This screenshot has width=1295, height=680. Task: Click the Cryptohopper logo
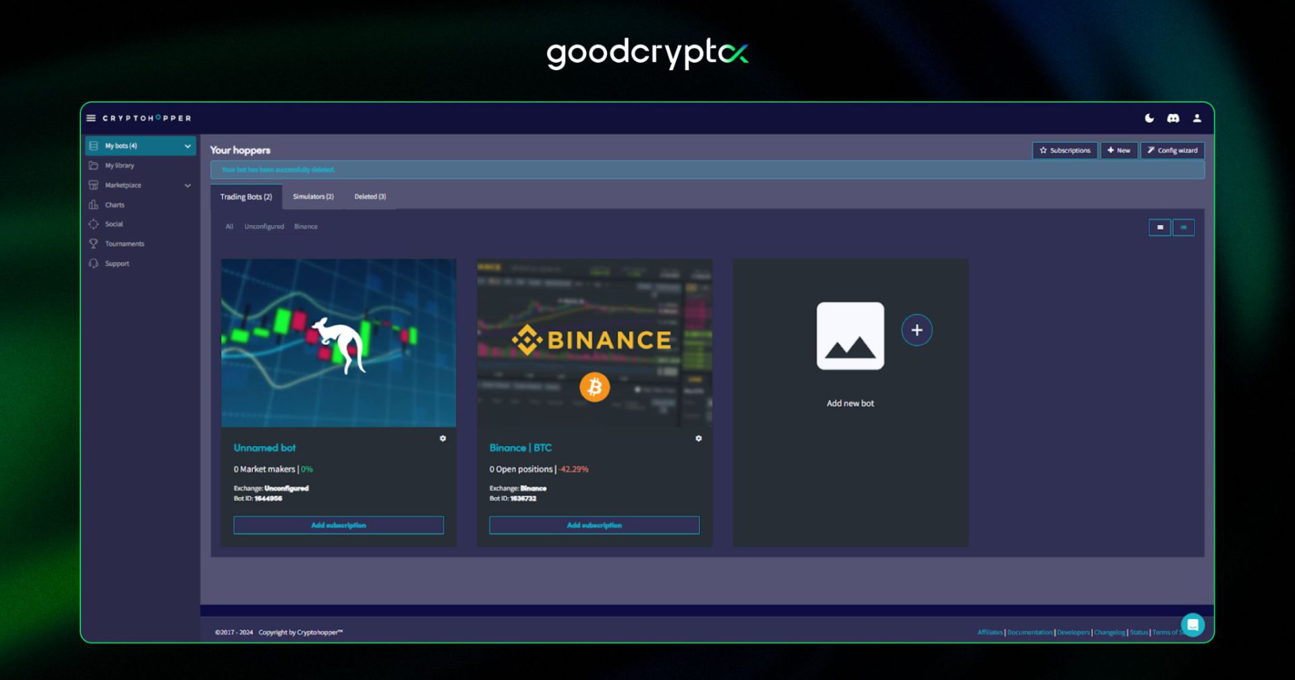(x=147, y=118)
